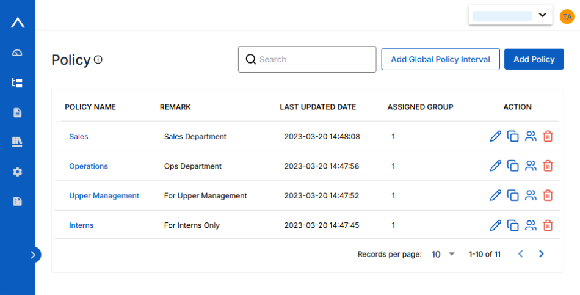Go to next page of records
This screenshot has width=580, height=295.
coord(541,254)
